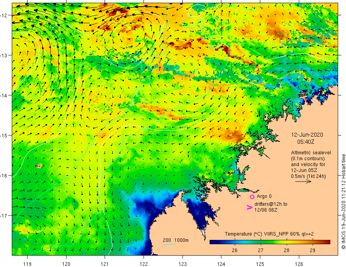
Task: Click longitude axis label 120
Action: 66,264
